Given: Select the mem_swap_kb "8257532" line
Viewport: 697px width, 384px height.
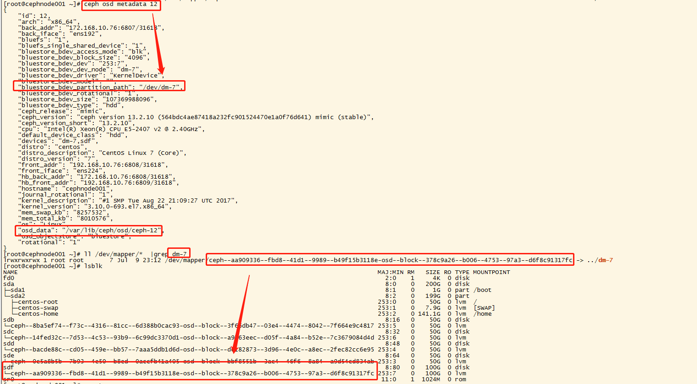Looking at the screenshot, I should [x=64, y=213].
